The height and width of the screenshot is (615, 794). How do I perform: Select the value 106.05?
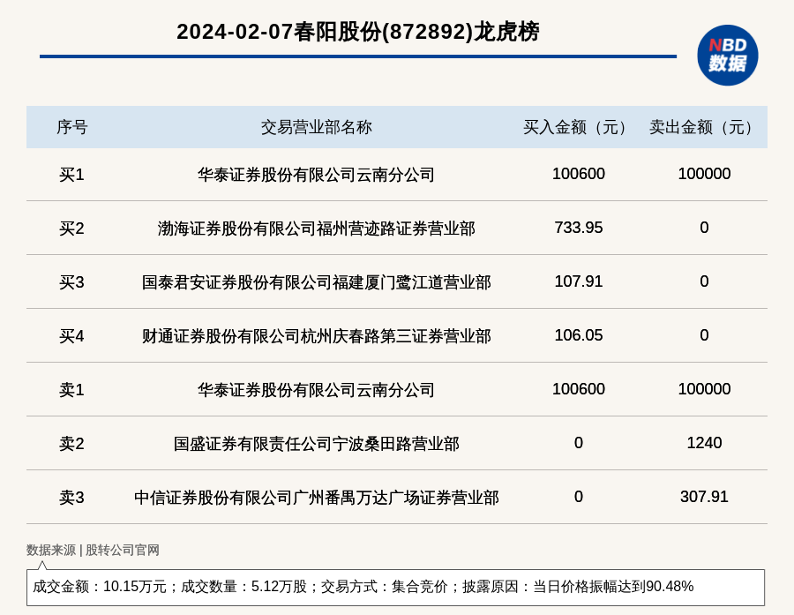pos(578,335)
